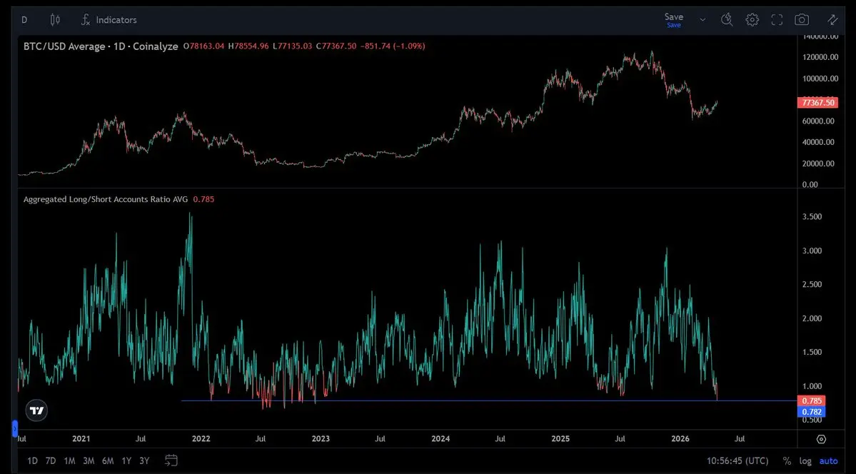The width and height of the screenshot is (856, 474).
Task: Toggle percent scale with % button
Action: (x=787, y=461)
